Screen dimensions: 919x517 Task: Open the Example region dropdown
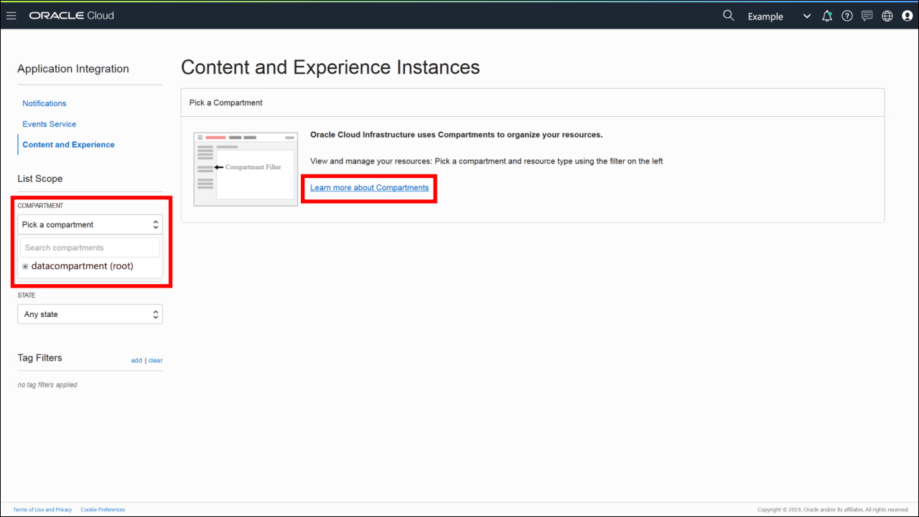pyautogui.click(x=779, y=16)
